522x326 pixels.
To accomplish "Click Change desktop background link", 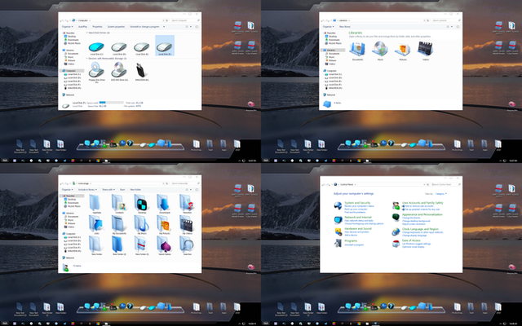I will (x=416, y=221).
